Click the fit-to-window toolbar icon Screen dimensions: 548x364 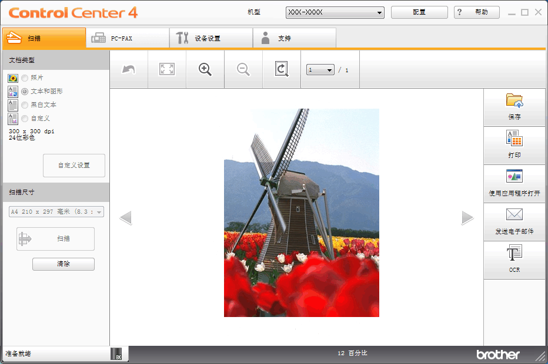coord(167,69)
